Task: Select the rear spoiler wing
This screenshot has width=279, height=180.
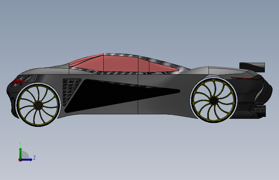Action: pos(252,67)
